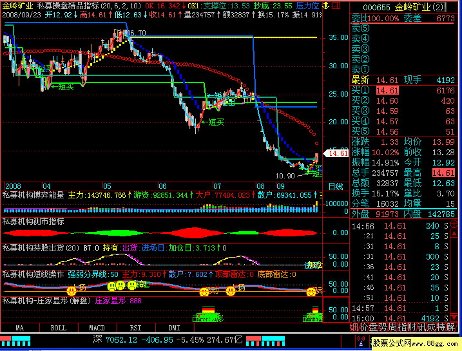
Task: Click the 日线 daily period label
Action: (x=336, y=187)
